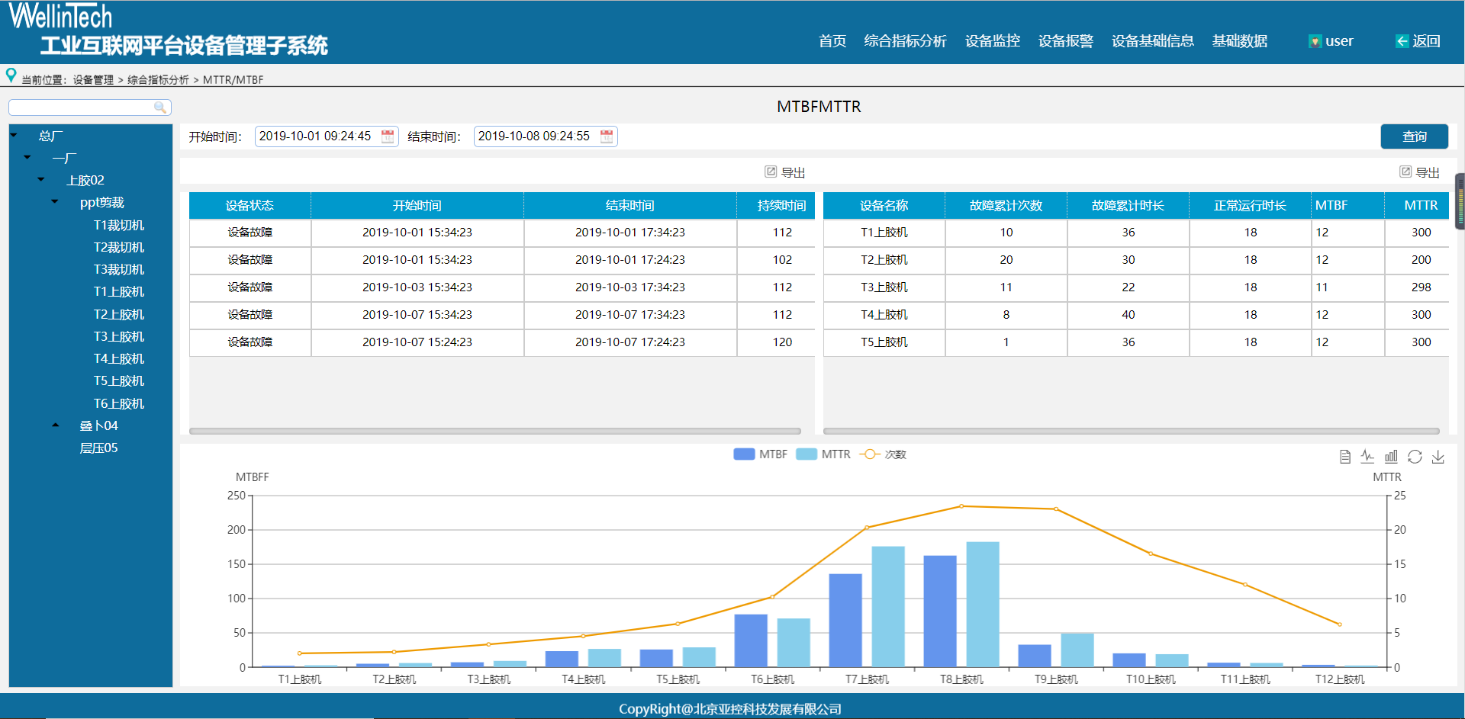Open 设备监控 menu
This screenshot has height=719, width=1465.
pos(993,41)
